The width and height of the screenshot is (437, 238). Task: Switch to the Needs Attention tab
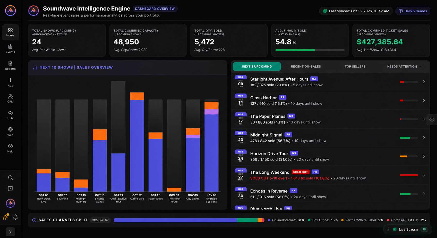tap(402, 66)
